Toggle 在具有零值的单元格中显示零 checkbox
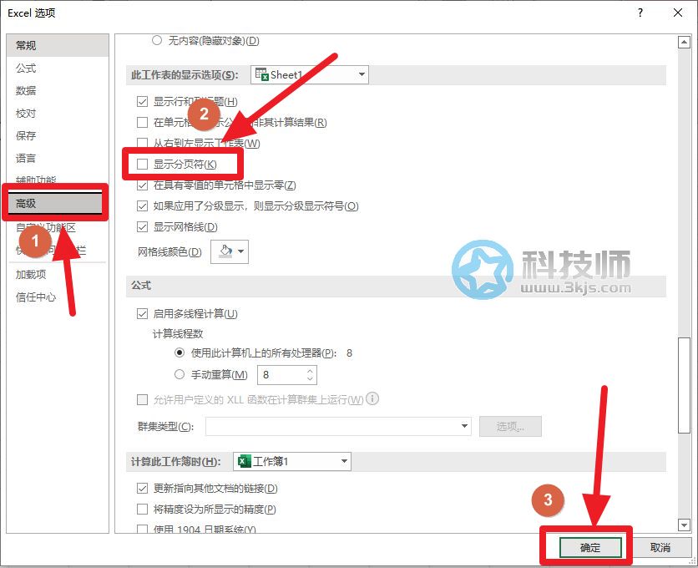This screenshot has height=568, width=698. (142, 185)
